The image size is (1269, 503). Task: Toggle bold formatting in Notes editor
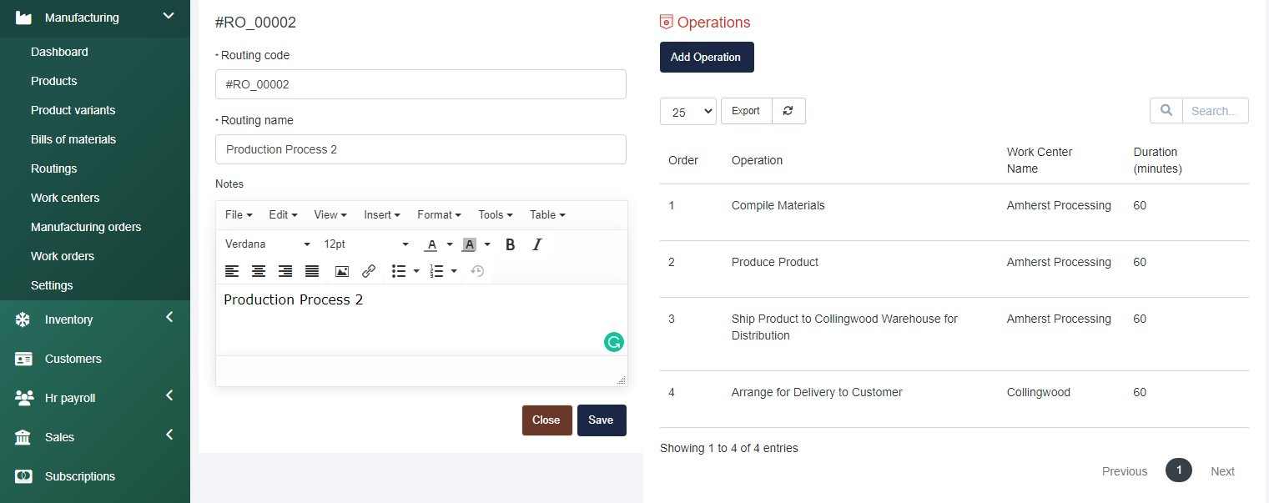point(511,244)
